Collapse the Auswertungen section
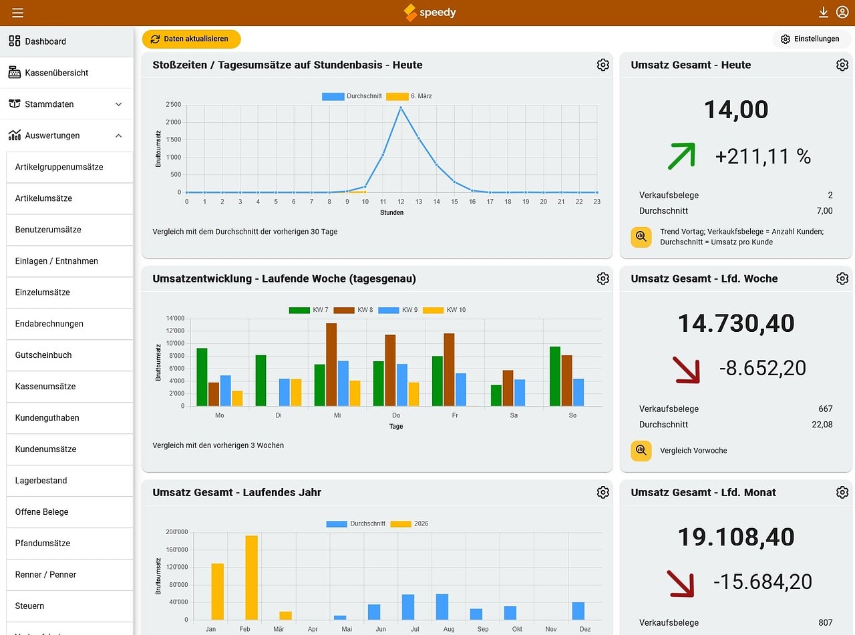Screen dimensions: 855x635 coord(67,135)
